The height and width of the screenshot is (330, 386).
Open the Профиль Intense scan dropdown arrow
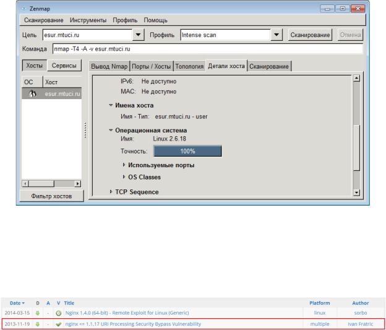click(x=277, y=35)
